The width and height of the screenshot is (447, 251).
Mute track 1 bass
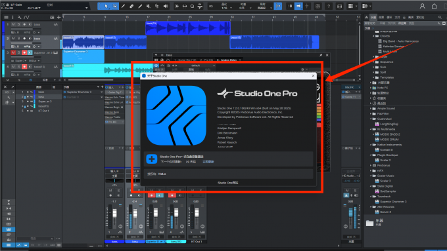tap(13, 24)
